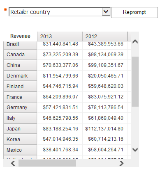The width and height of the screenshot is (160, 169).
Task: Click Brazil 2013 value $31,440,841.48
Action: [60, 44]
